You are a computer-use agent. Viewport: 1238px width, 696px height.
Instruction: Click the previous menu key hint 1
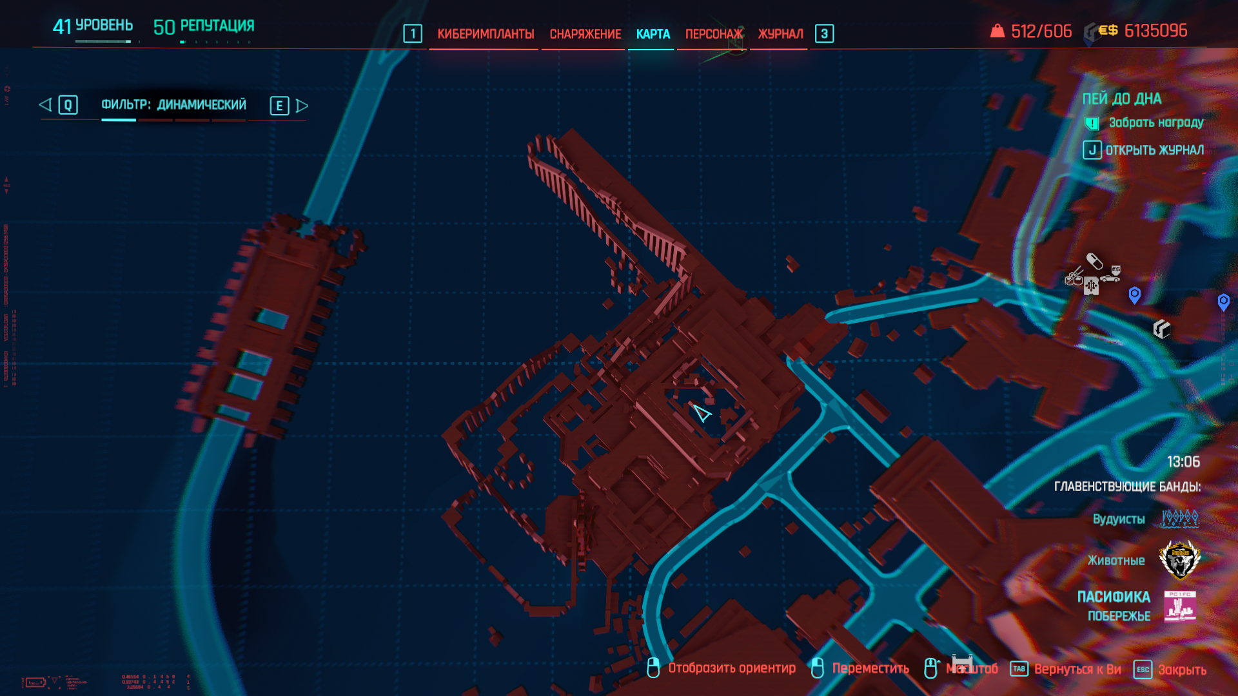[413, 34]
